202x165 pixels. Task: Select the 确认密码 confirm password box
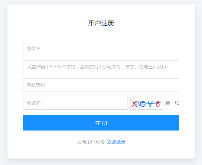pyautogui.click(x=101, y=85)
